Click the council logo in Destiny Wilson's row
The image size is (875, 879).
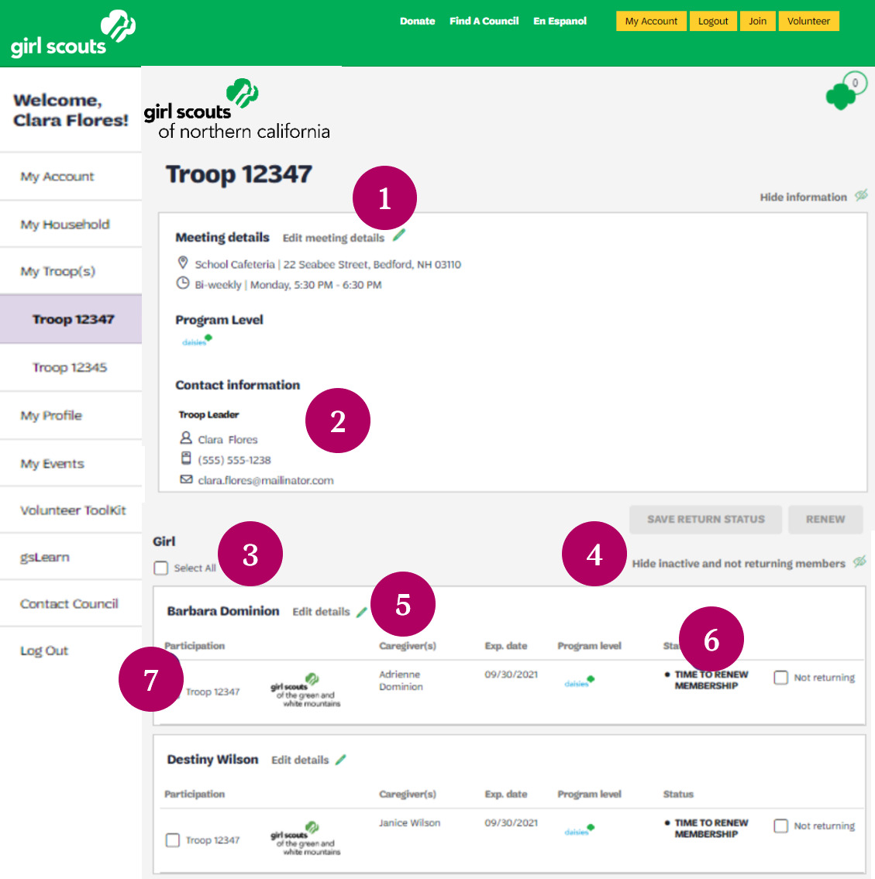[x=305, y=839]
